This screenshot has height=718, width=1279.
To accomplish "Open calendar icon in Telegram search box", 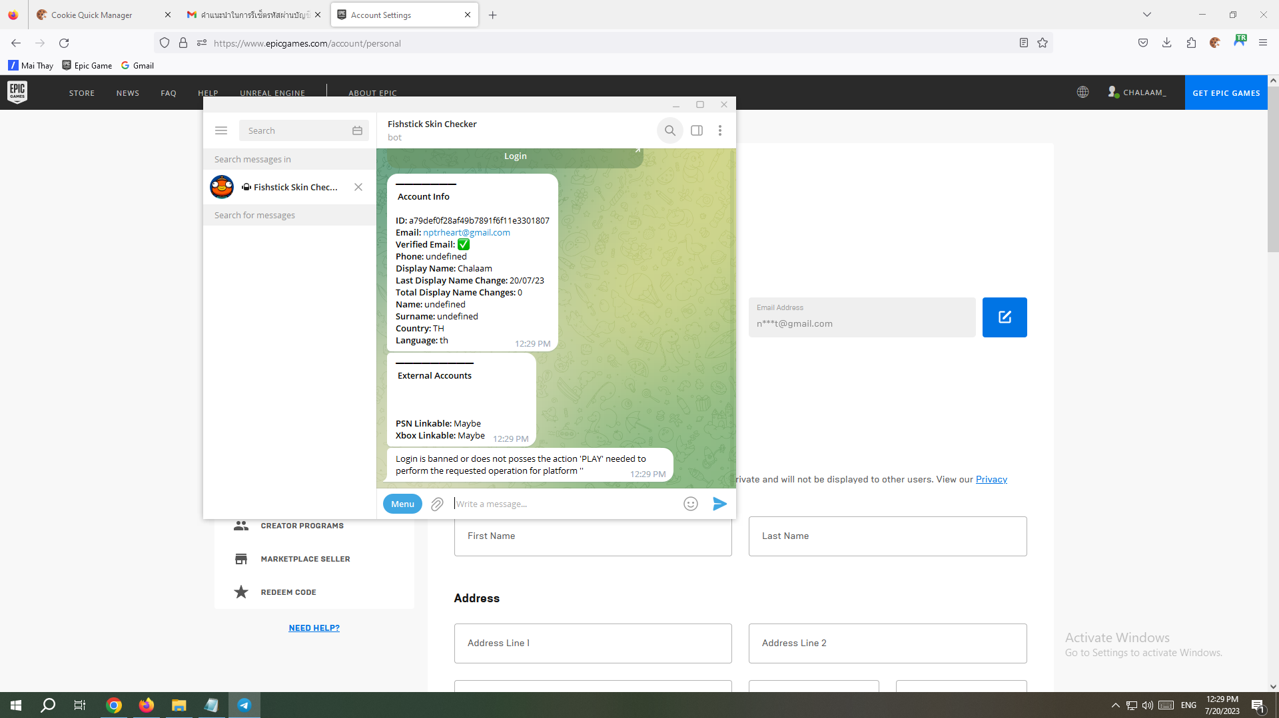I will click(357, 130).
